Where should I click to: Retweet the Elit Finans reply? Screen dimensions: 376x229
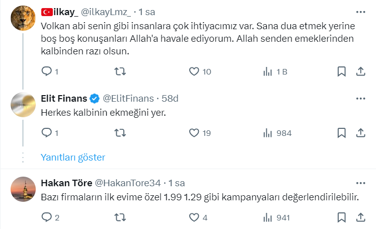[x=121, y=133]
